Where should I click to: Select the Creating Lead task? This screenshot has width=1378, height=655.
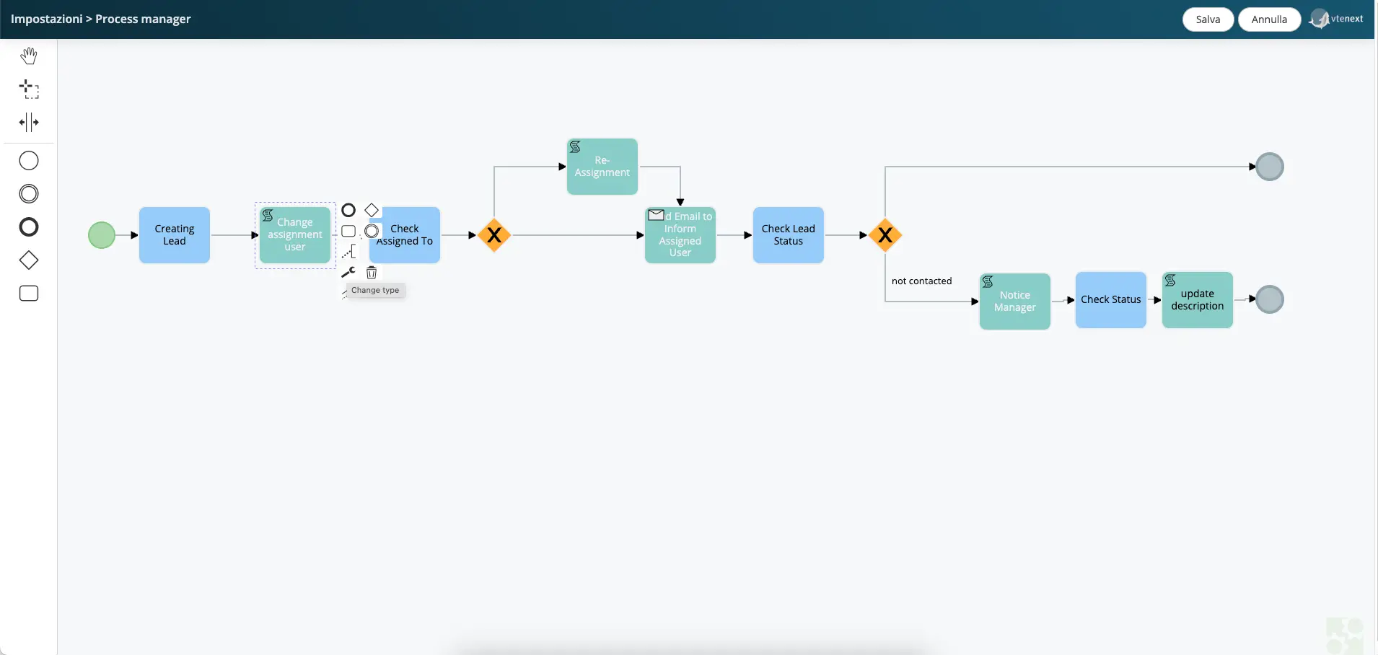[x=175, y=235]
